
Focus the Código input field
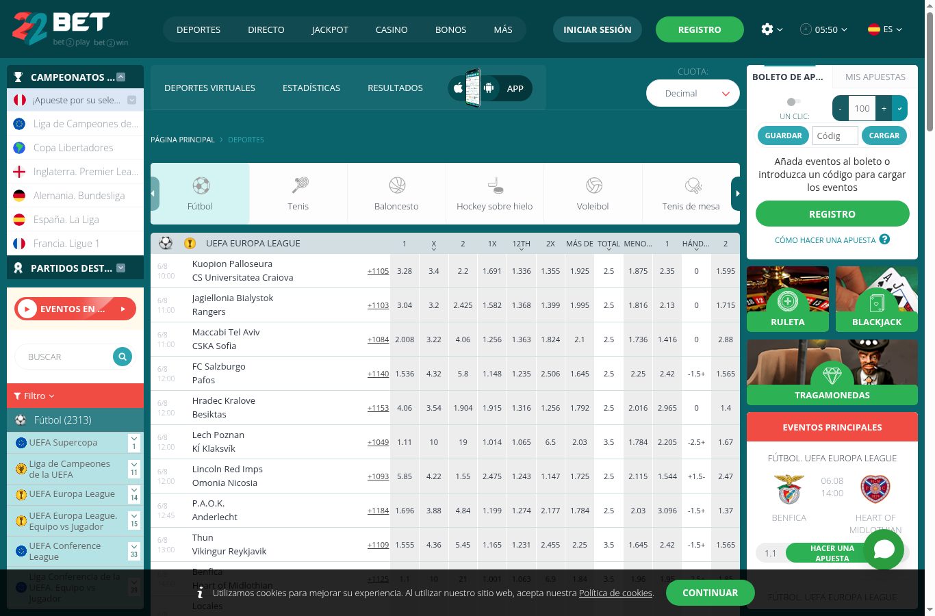(835, 136)
